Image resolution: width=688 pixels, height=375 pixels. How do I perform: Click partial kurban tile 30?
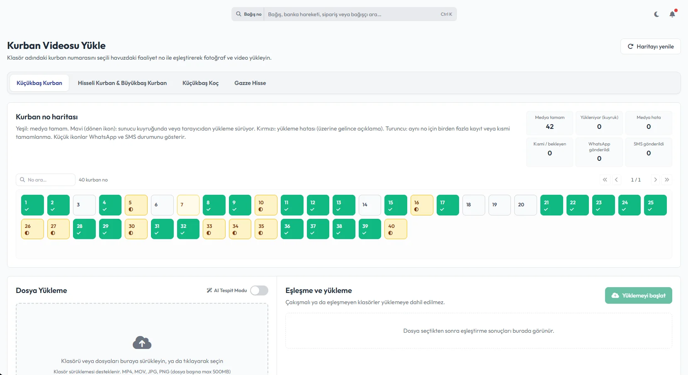coord(136,229)
